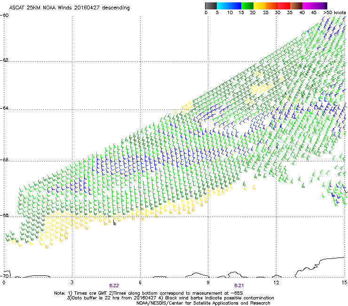Click the orange 25-30 knots legend segment
348x306 pixels.
(272, 6)
